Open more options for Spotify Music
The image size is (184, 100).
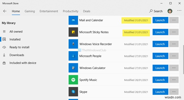174,80
